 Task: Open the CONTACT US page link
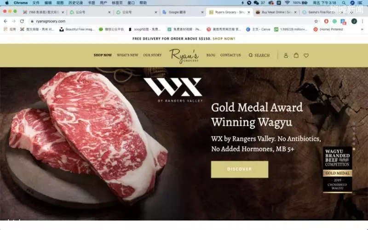[x=230, y=55]
